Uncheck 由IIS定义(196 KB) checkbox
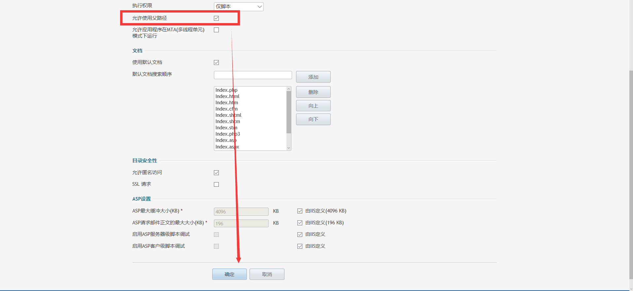 coord(300,223)
